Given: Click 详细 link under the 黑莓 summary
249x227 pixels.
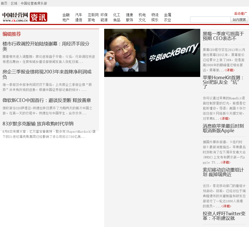Looking at the screenshot, I should pyautogui.click(x=230, y=70).
